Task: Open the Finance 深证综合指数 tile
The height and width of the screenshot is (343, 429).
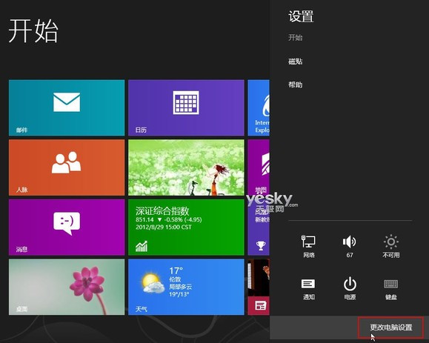Action: [186, 227]
